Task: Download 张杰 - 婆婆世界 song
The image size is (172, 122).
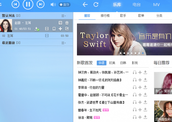Action: point(145,102)
